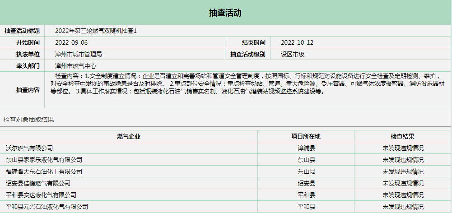The image size is (452, 213).
Task: Select the 平和县元兴石油液化气有限公司 row
Action: (47, 207)
